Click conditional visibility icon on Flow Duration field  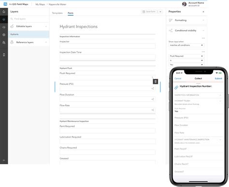coord(153,99)
